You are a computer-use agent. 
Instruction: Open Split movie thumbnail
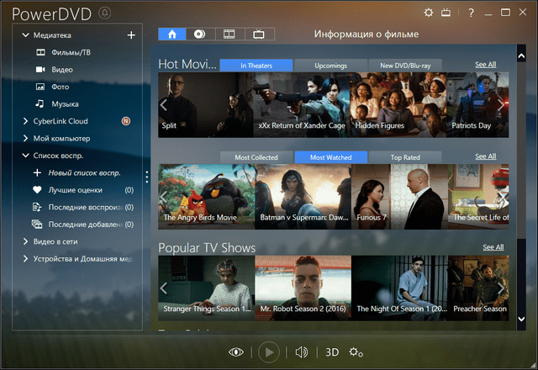tap(206, 105)
